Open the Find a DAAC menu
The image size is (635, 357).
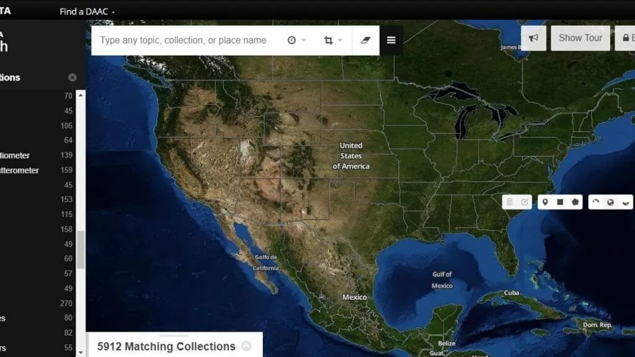(x=87, y=11)
